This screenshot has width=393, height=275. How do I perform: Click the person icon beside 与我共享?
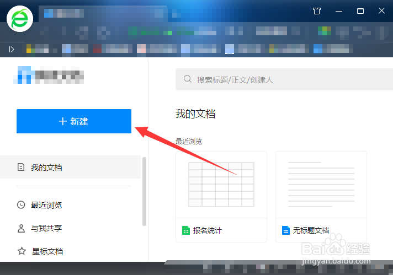pyautogui.click(x=21, y=228)
